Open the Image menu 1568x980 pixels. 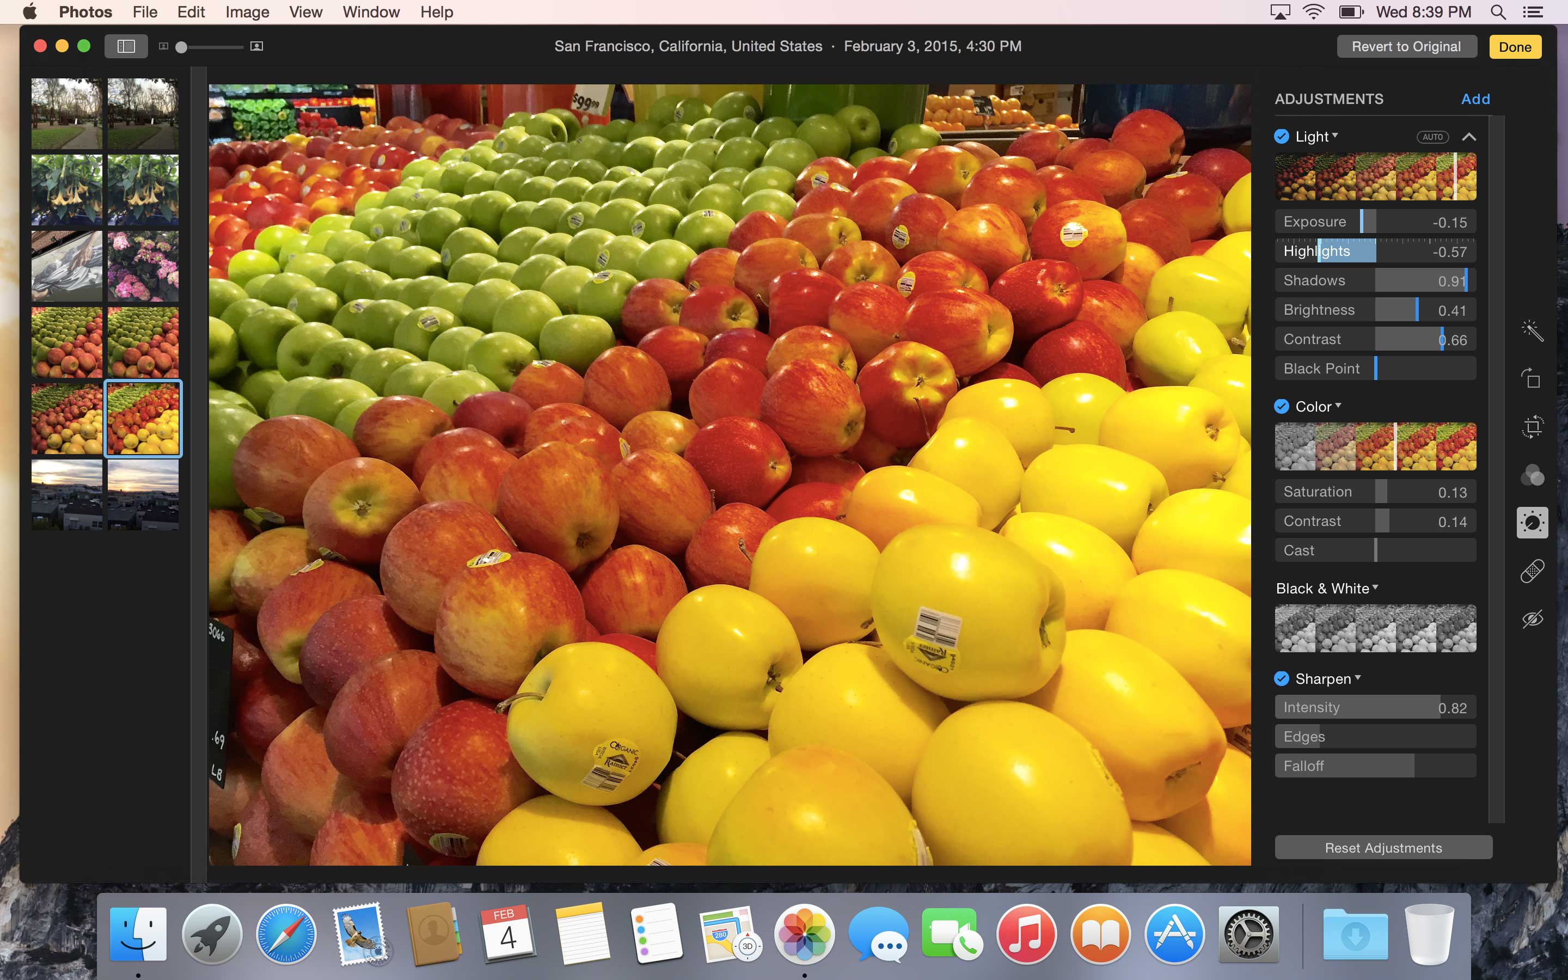[x=247, y=11]
